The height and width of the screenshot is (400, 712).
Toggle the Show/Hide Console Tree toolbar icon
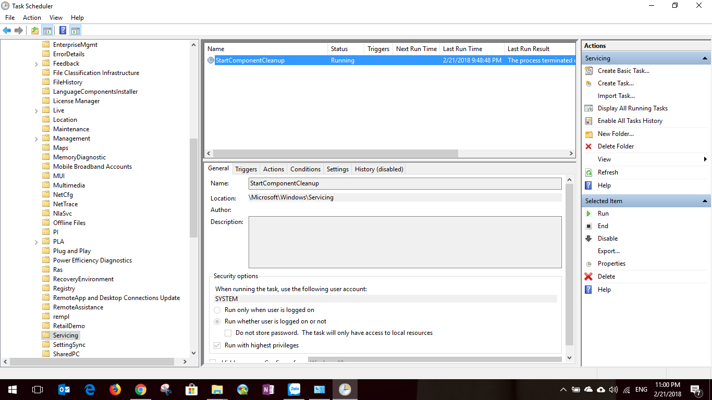tap(47, 30)
